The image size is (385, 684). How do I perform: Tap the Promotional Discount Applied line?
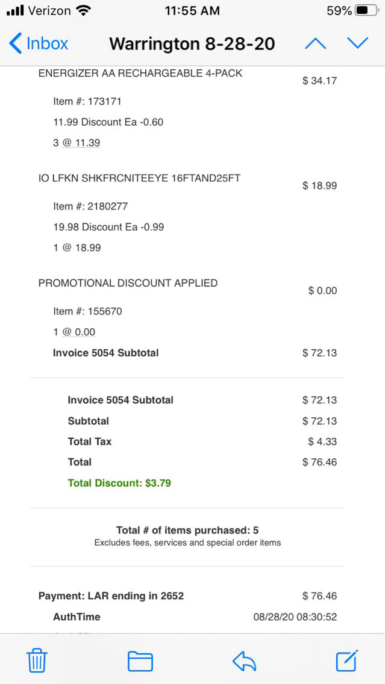tap(128, 283)
